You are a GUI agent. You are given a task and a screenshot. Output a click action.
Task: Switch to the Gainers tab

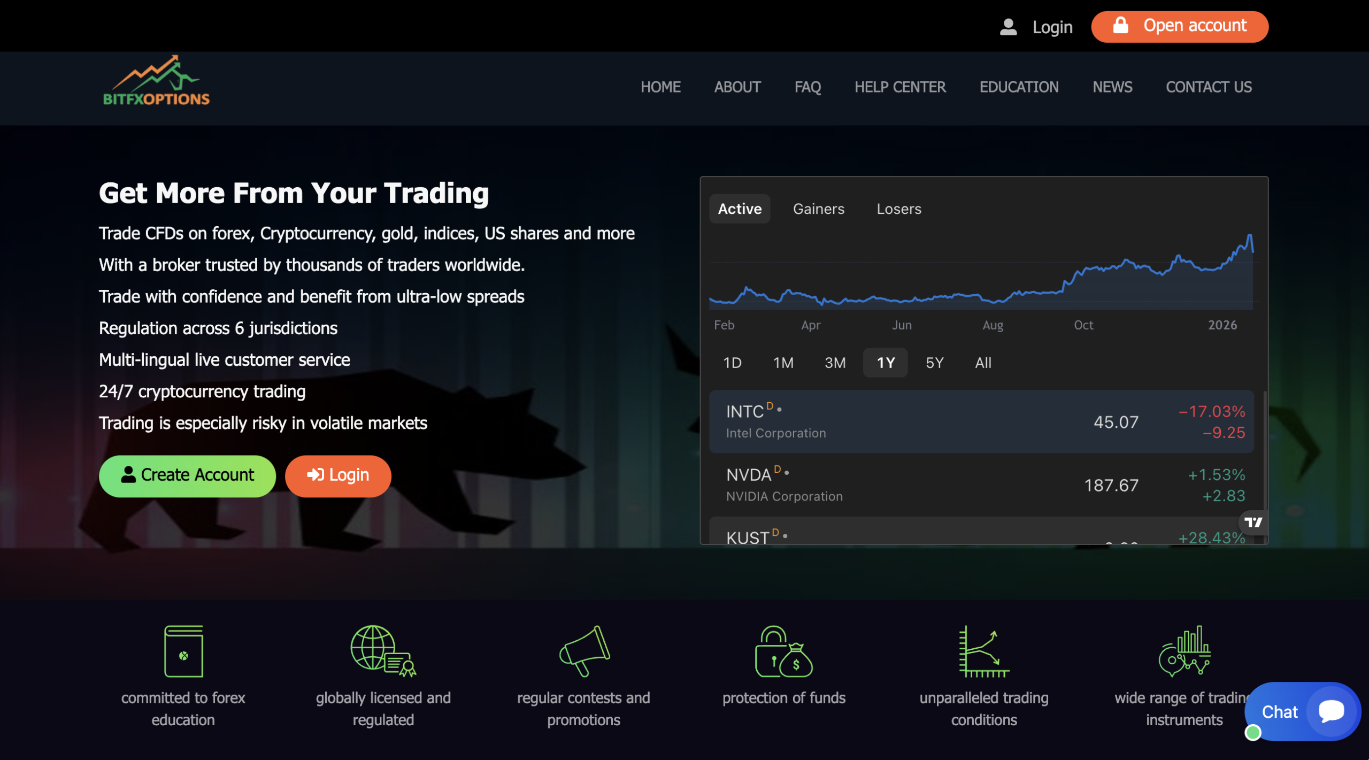click(818, 209)
